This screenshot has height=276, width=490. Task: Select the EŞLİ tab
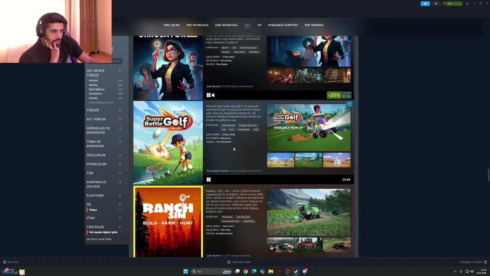click(247, 25)
